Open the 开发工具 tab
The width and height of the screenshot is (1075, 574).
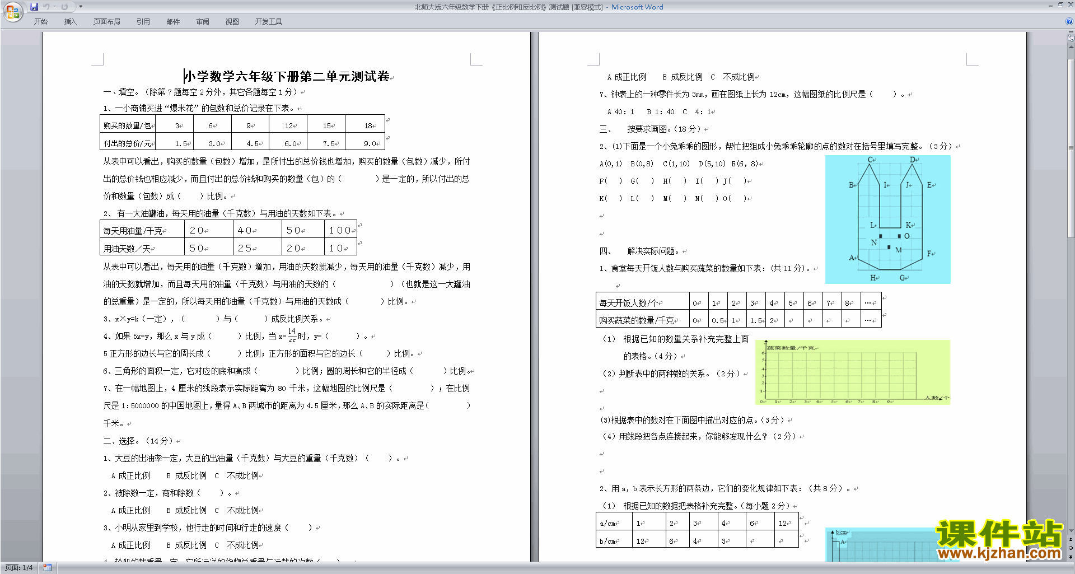click(x=269, y=21)
